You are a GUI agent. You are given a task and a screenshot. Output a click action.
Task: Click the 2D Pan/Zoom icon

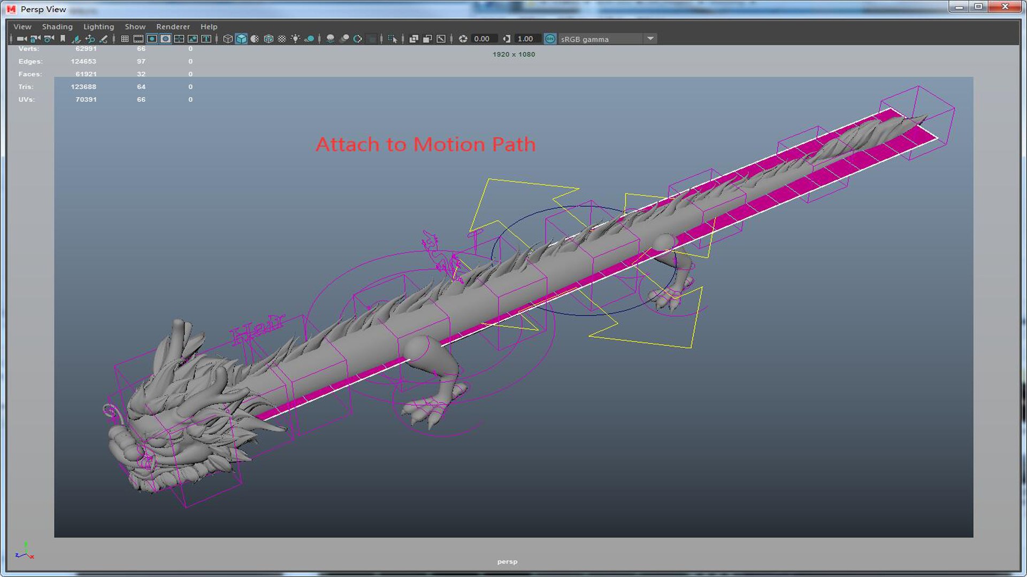(x=90, y=39)
